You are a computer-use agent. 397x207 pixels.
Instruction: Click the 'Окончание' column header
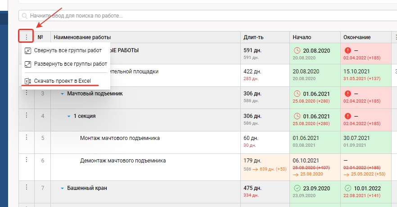(x=356, y=37)
